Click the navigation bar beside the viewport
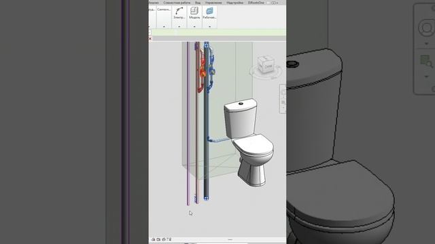435x244 pixels. pos(283,99)
